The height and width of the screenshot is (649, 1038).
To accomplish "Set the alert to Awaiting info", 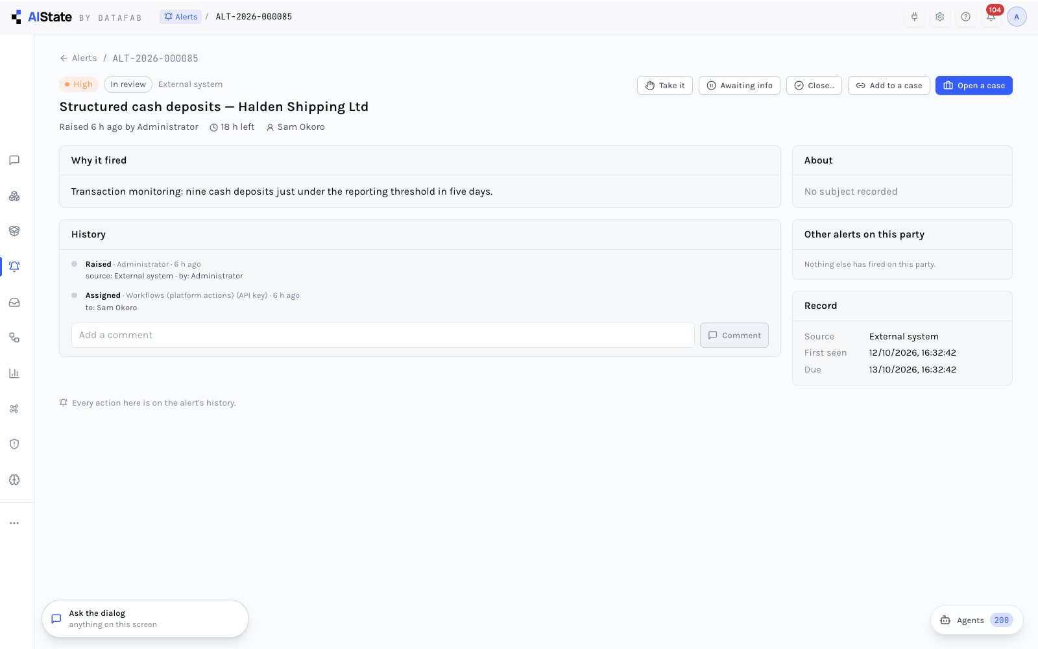I will pyautogui.click(x=739, y=86).
